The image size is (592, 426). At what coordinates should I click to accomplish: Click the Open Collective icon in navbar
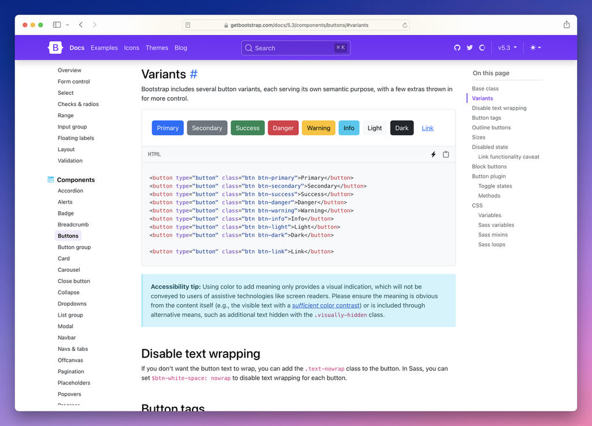click(482, 47)
